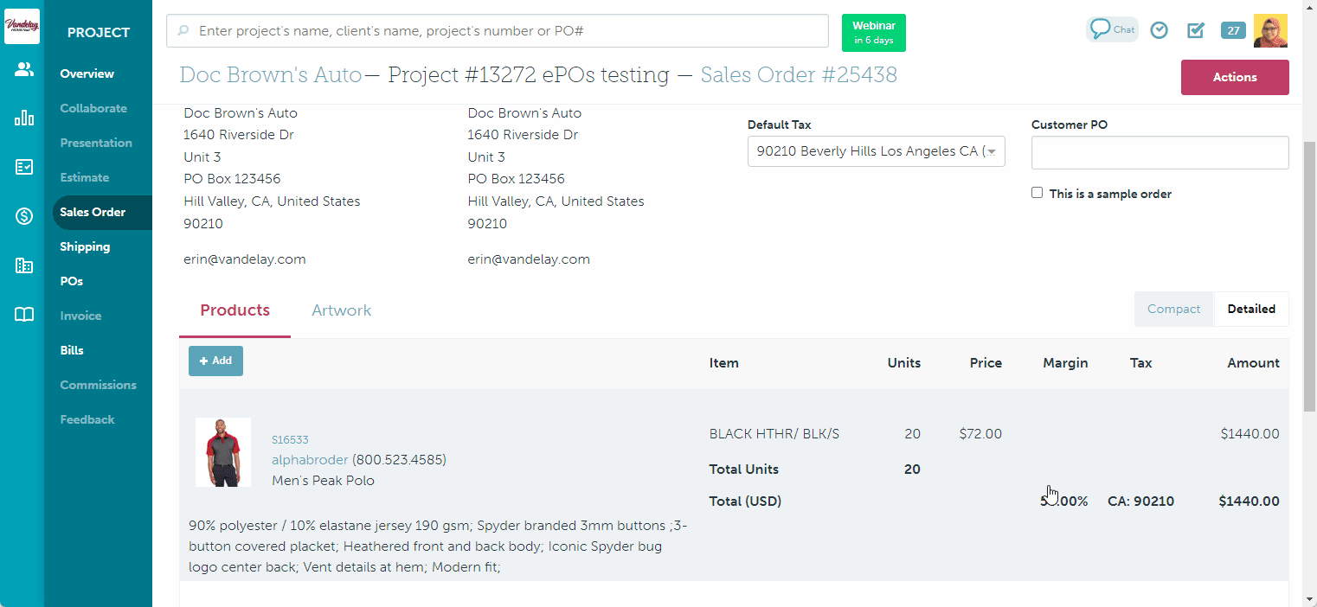
Task: Open the book knowledge base icon
Action: pyautogui.click(x=24, y=315)
